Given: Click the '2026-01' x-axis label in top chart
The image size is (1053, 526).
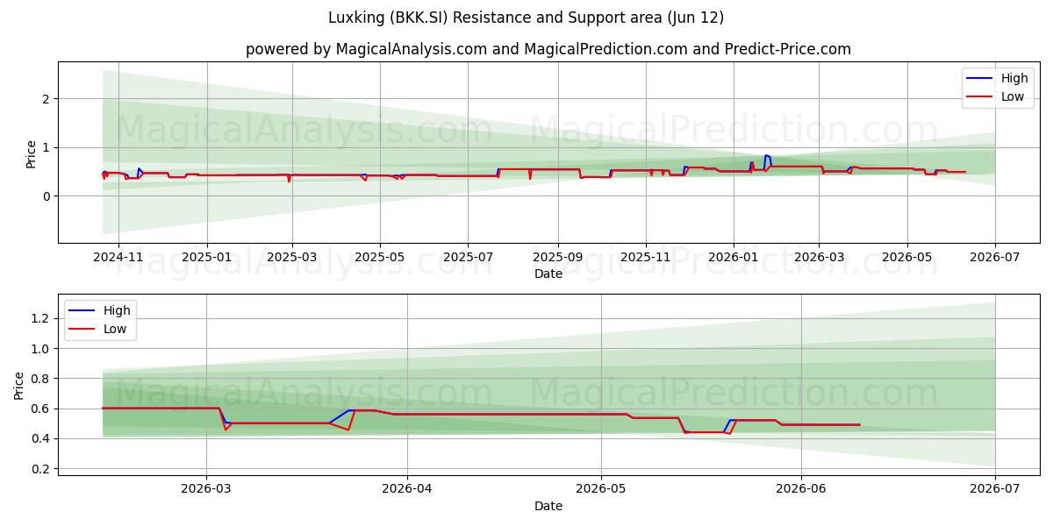Looking at the screenshot, I should [x=734, y=258].
